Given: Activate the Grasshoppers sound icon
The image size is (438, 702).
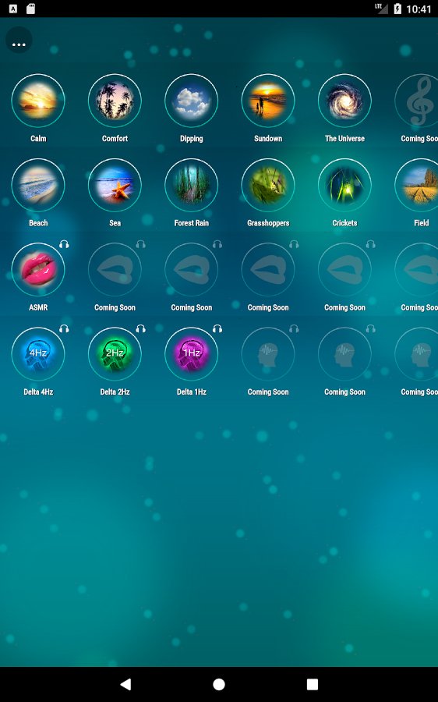Looking at the screenshot, I should pyautogui.click(x=268, y=185).
